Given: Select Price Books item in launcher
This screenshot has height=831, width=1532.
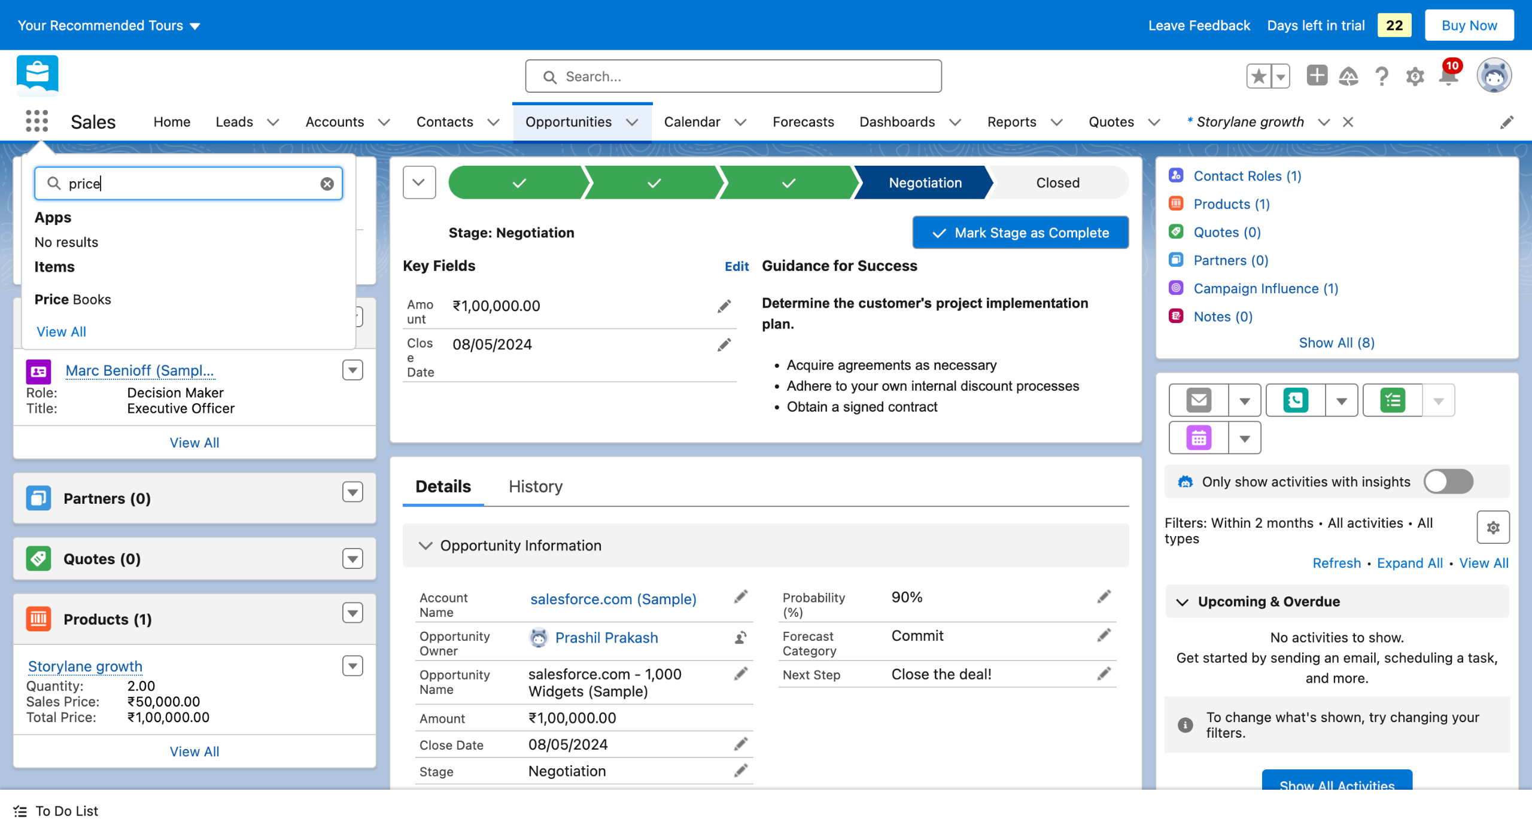Looking at the screenshot, I should [72, 299].
